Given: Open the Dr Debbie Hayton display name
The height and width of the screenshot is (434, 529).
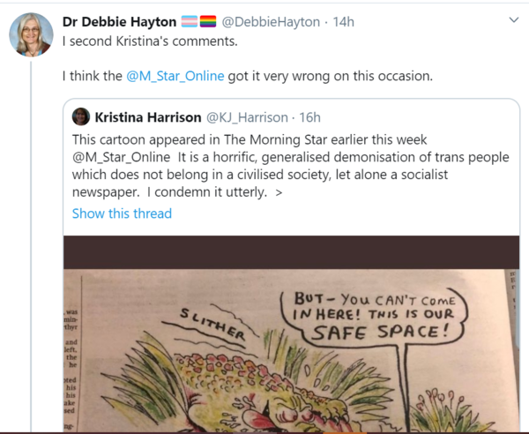Looking at the screenshot, I should [119, 21].
